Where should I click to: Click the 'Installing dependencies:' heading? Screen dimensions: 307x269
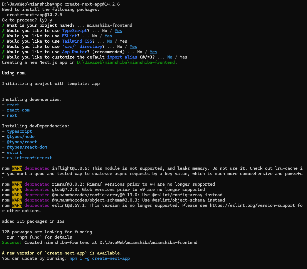pos(32,100)
